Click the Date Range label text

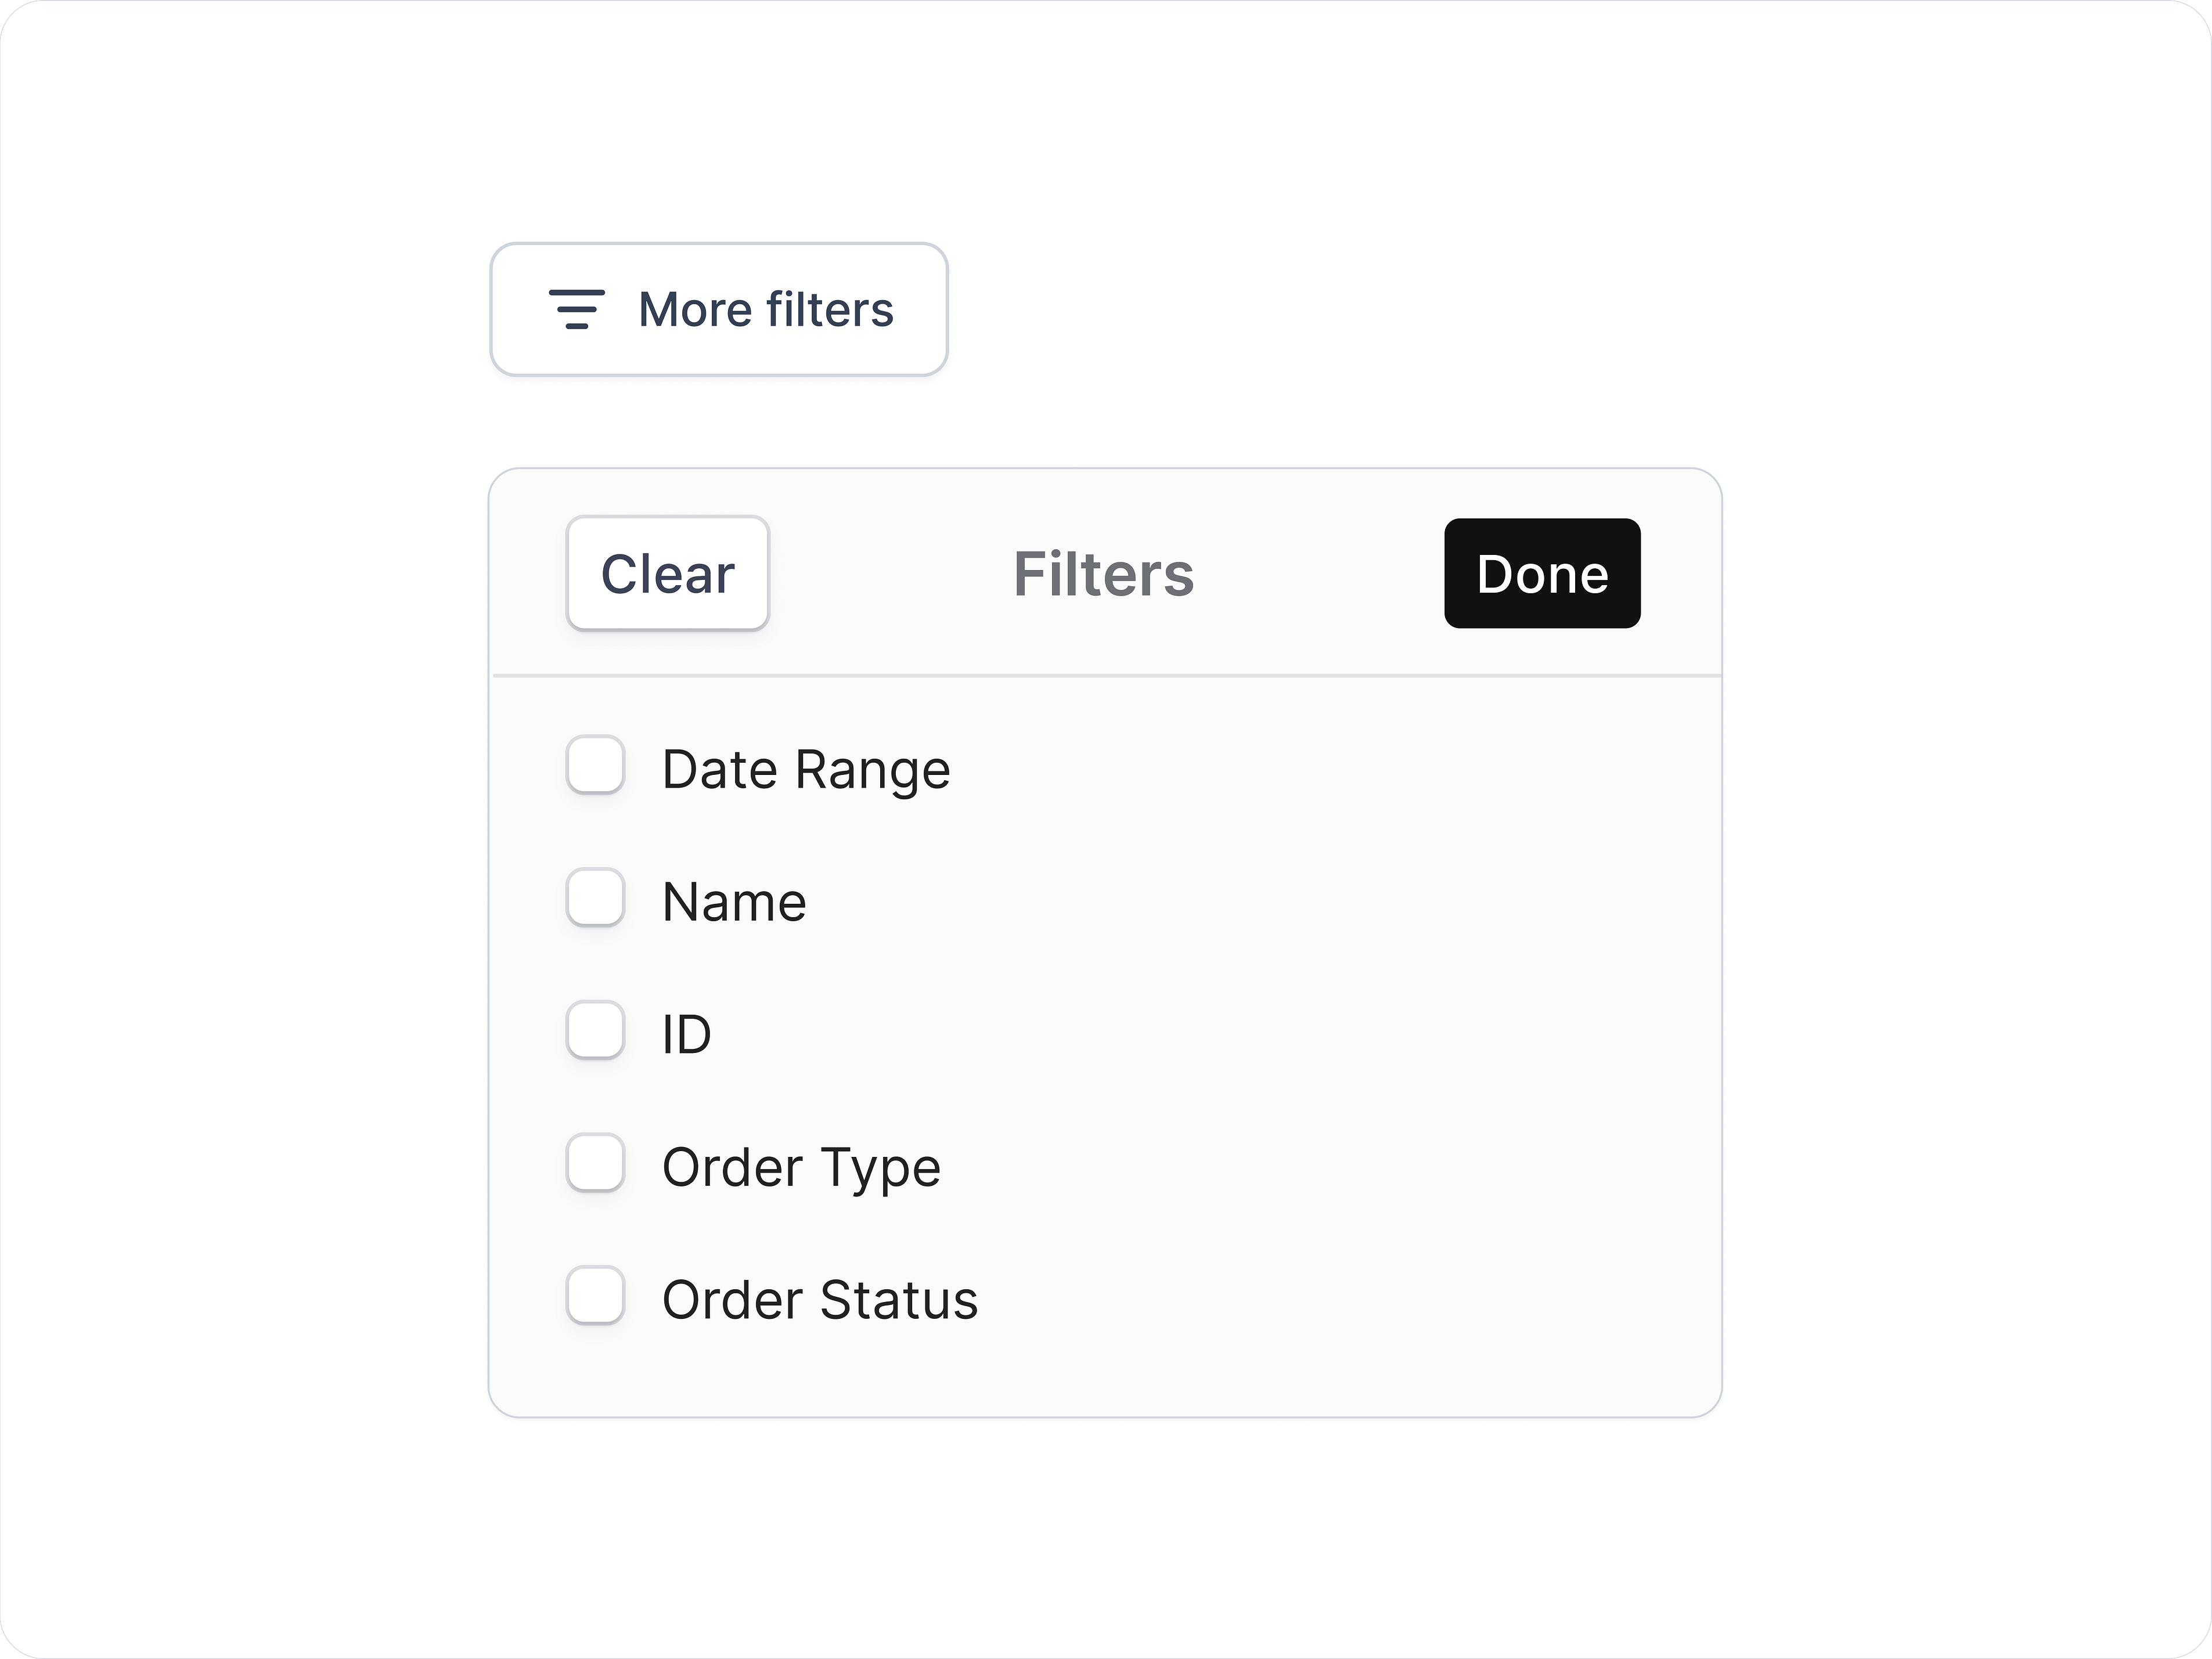tap(806, 768)
